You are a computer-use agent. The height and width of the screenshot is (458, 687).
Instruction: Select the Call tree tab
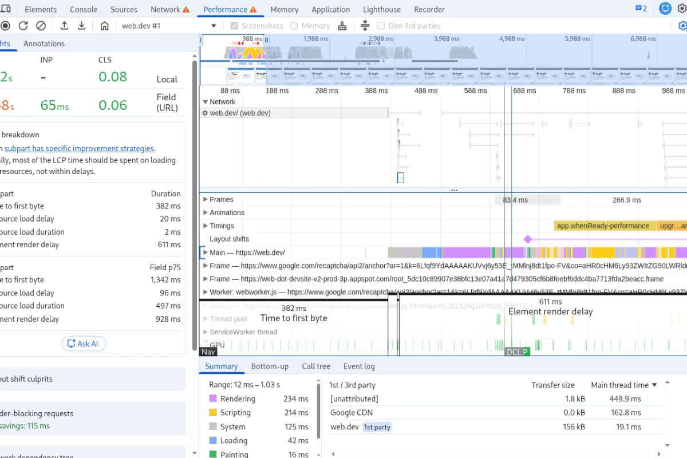point(316,366)
